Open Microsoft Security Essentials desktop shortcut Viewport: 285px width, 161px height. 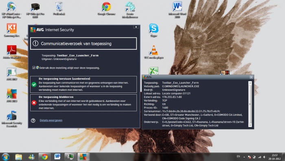(12, 119)
